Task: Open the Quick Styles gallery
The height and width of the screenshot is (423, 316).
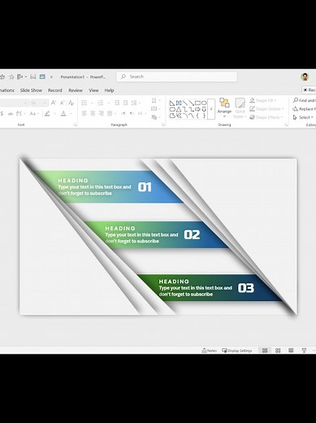Action: (240, 108)
